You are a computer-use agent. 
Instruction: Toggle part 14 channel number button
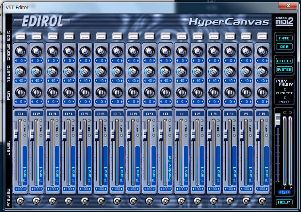[x=230, y=114]
